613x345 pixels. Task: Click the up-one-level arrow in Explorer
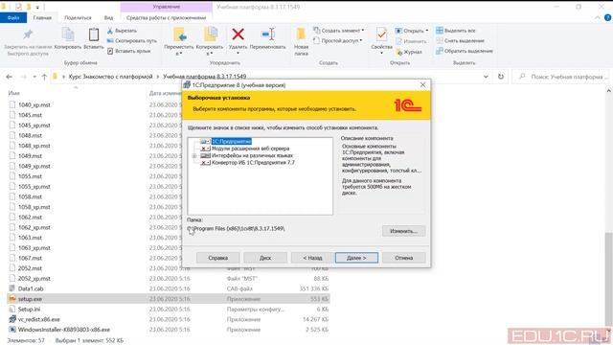(44, 77)
